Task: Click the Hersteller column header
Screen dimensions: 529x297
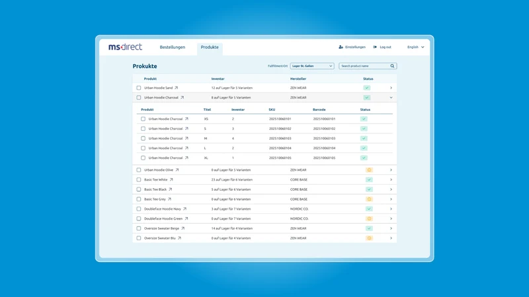Action: pyautogui.click(x=298, y=79)
